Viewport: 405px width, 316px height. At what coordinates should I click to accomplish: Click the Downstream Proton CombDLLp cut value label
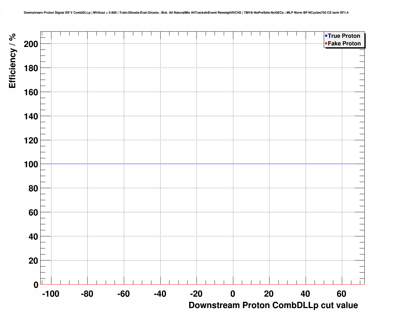pos(273,305)
